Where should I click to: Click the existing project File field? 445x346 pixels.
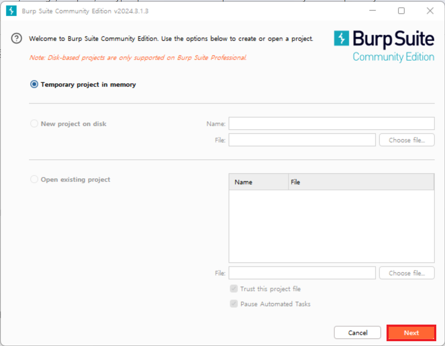coord(302,273)
